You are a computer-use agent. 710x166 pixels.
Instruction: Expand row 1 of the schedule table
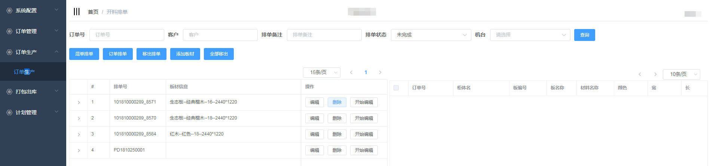[x=79, y=102]
